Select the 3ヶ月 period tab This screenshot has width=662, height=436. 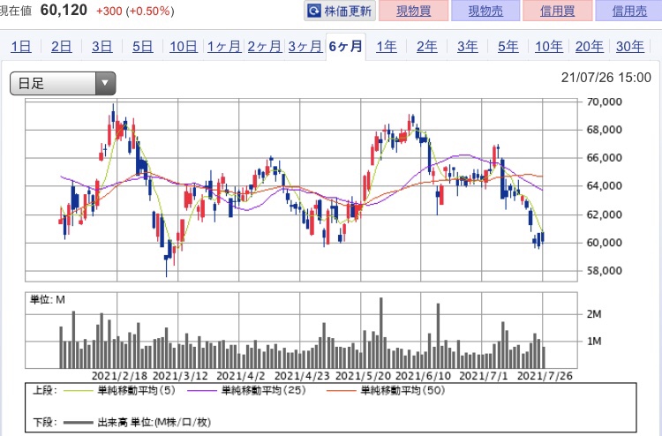tap(305, 46)
